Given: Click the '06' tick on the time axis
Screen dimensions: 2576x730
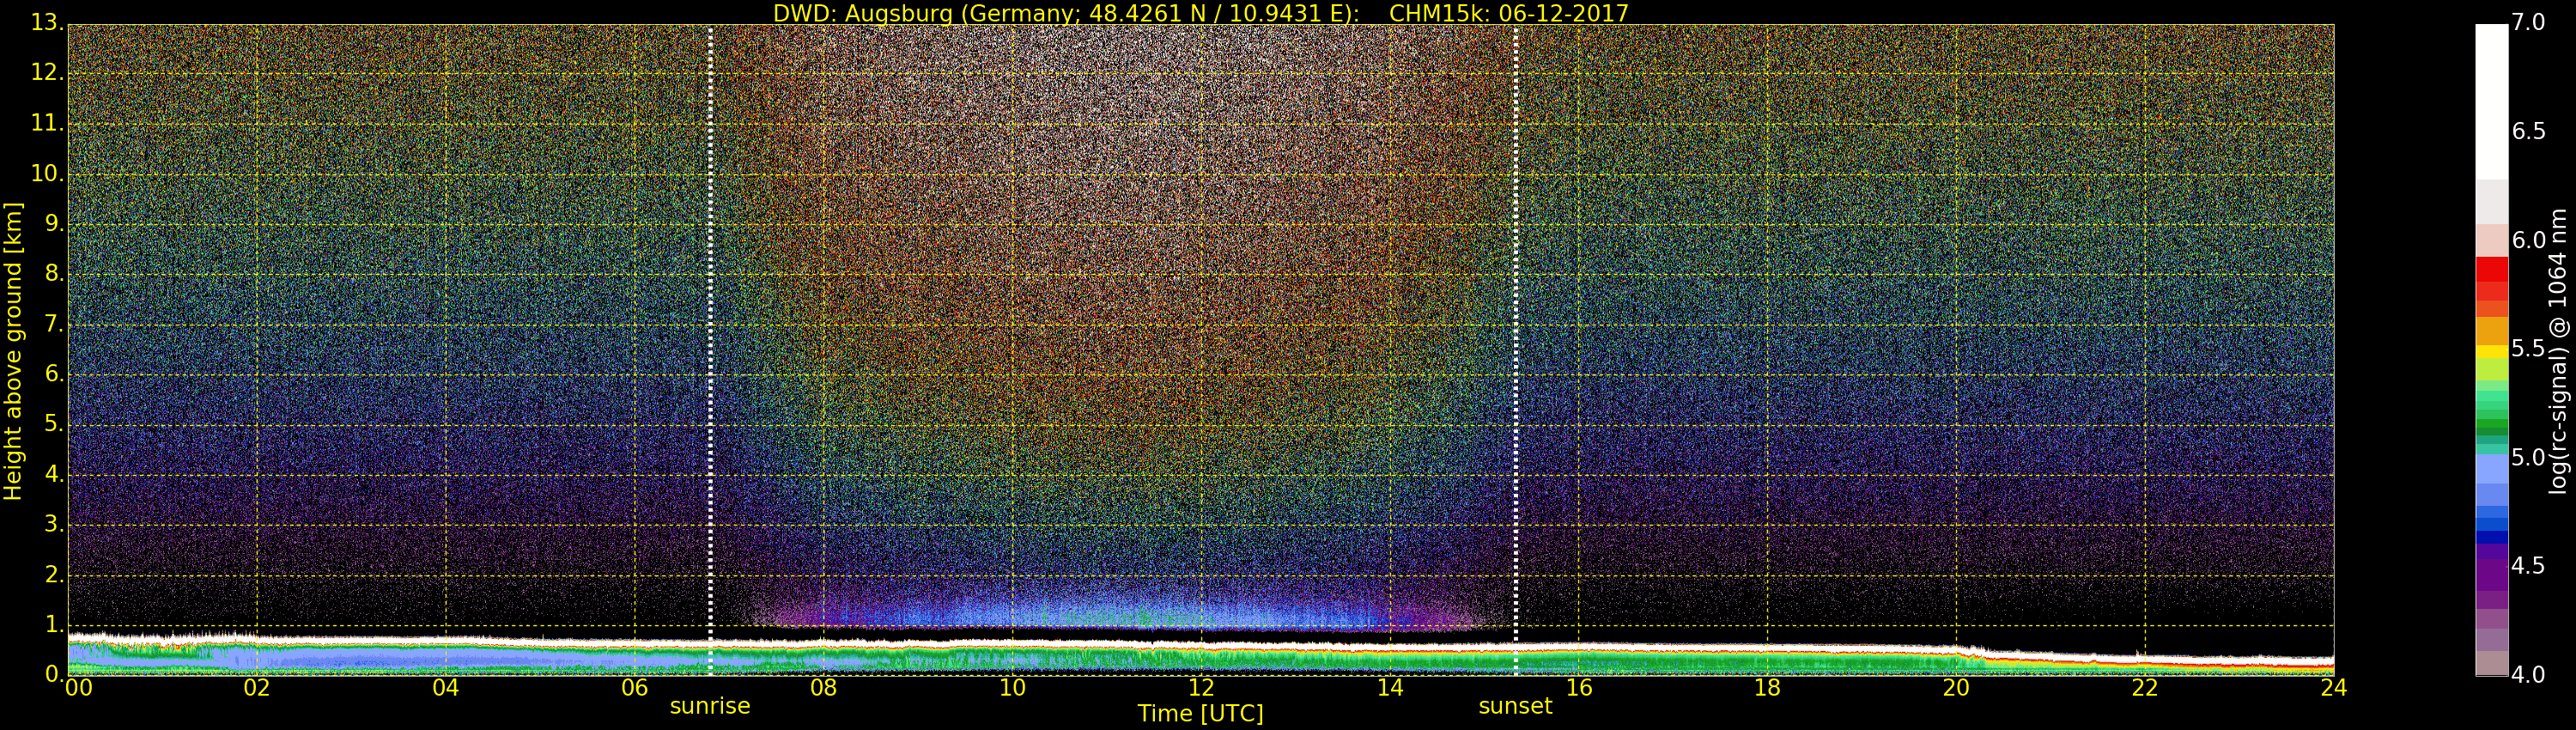Looking at the screenshot, I should pyautogui.click(x=635, y=688).
